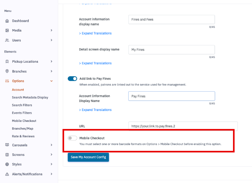Click Save My Account Config button

pyautogui.click(x=88, y=157)
